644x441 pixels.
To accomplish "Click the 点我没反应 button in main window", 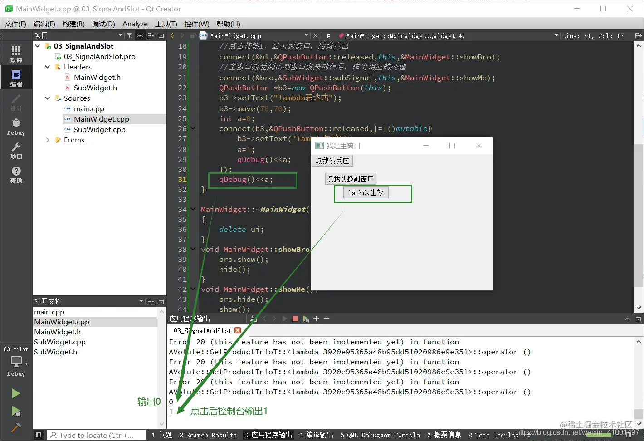I will 332,161.
